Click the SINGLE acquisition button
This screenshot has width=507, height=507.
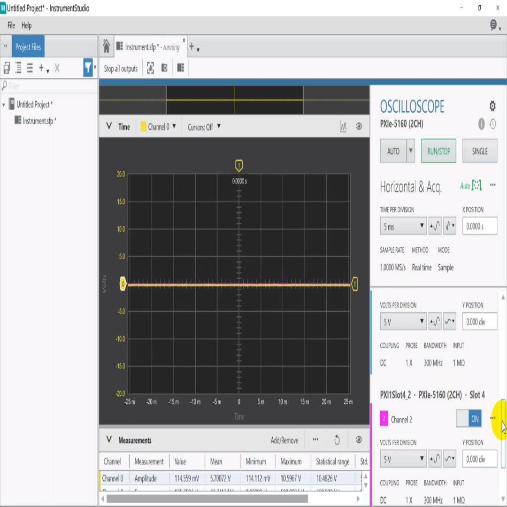(479, 151)
